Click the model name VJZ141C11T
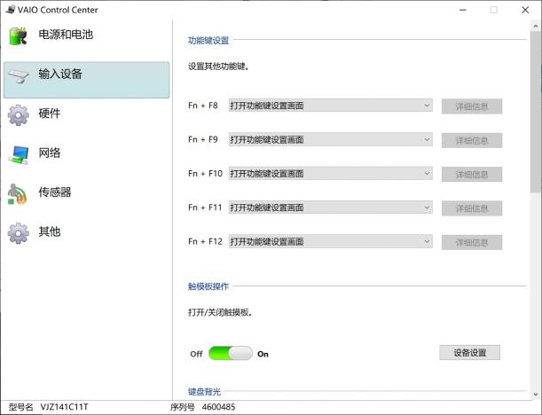 (64, 407)
